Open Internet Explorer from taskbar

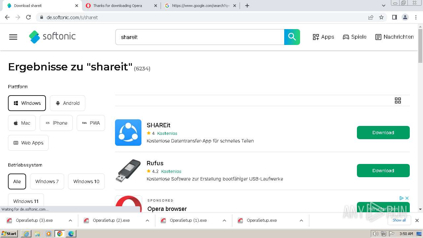[26, 234]
